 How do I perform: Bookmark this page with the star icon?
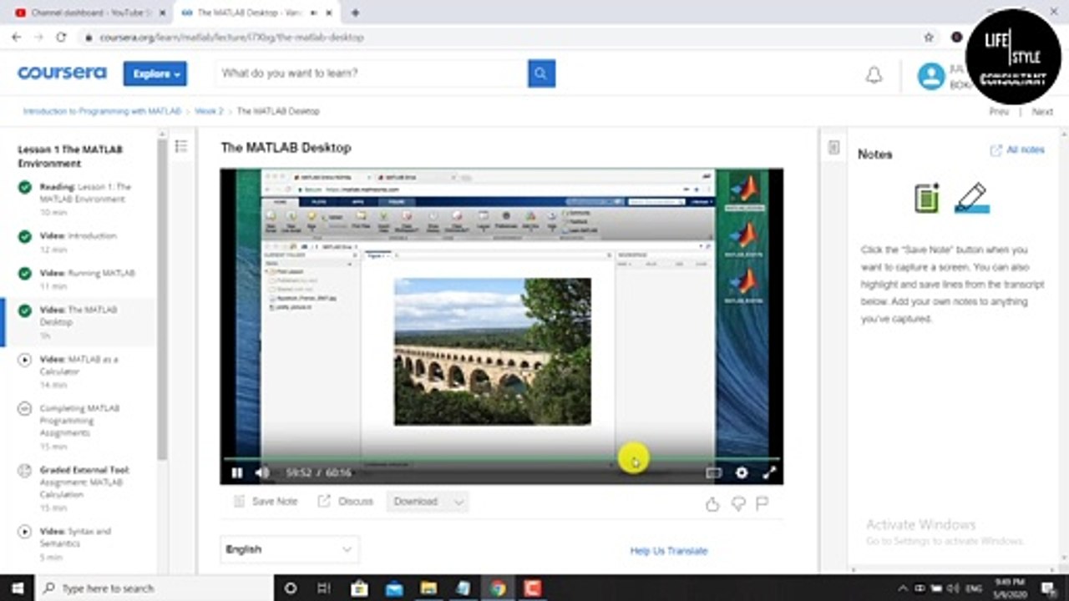929,37
